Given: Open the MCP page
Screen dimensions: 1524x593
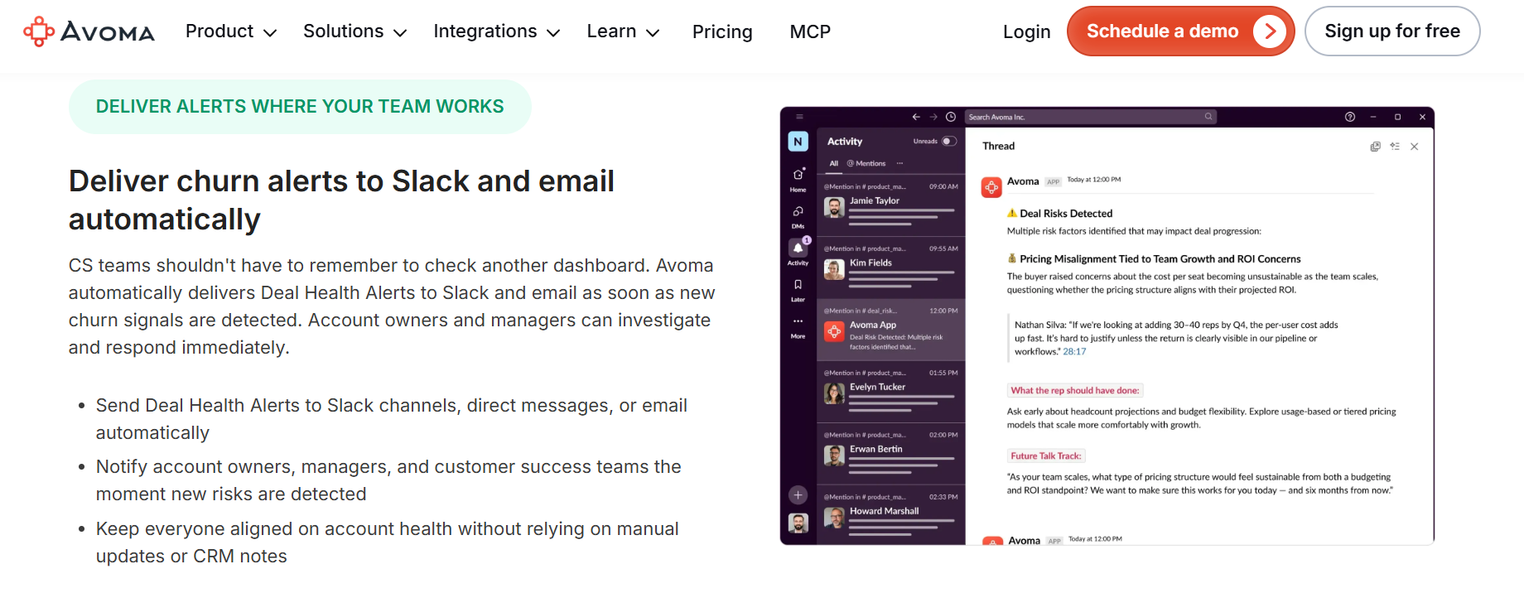Looking at the screenshot, I should [x=810, y=31].
